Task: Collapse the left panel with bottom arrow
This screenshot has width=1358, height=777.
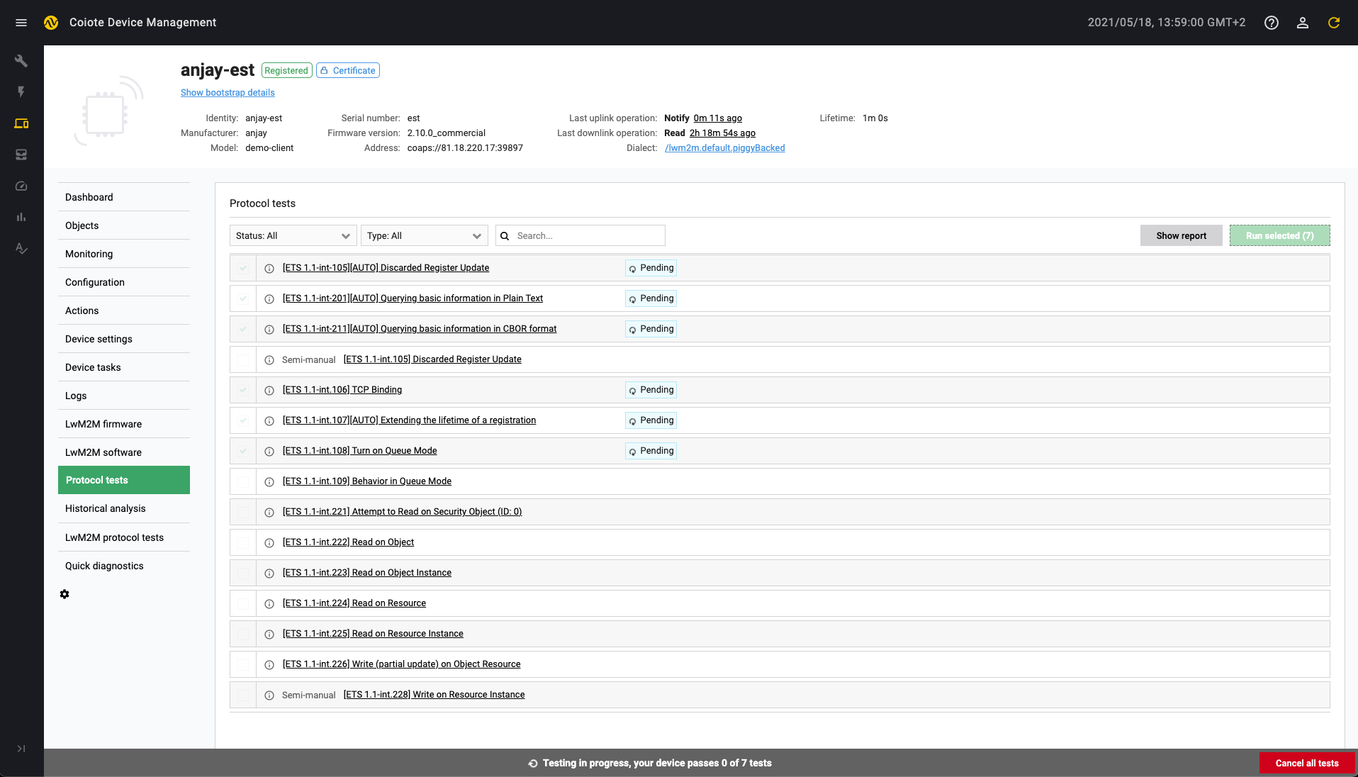Action: pyautogui.click(x=21, y=749)
